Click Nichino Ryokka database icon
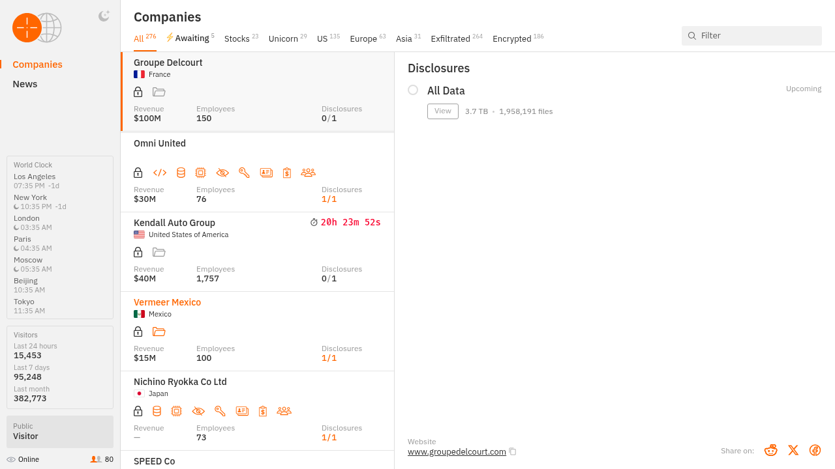Screen dimensions: 835x469 click(157, 411)
